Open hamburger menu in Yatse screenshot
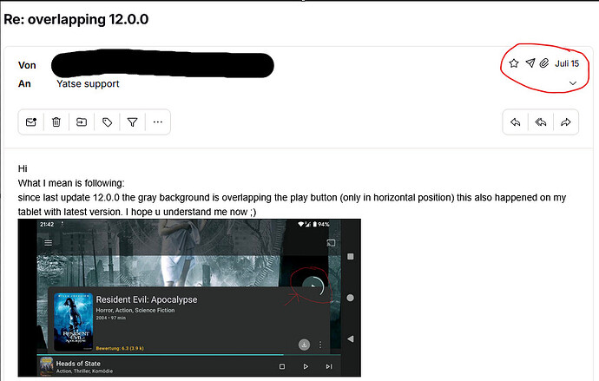The image size is (599, 381). (49, 243)
